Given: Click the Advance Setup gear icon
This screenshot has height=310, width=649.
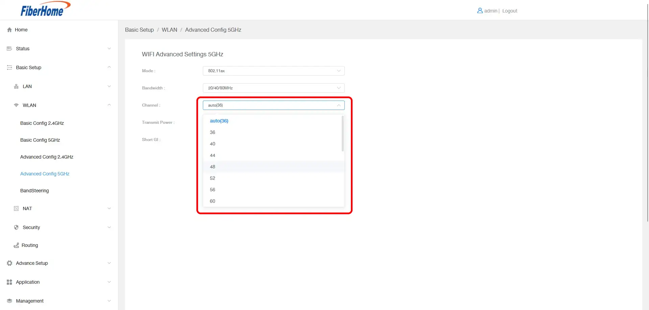Looking at the screenshot, I should click(9, 263).
